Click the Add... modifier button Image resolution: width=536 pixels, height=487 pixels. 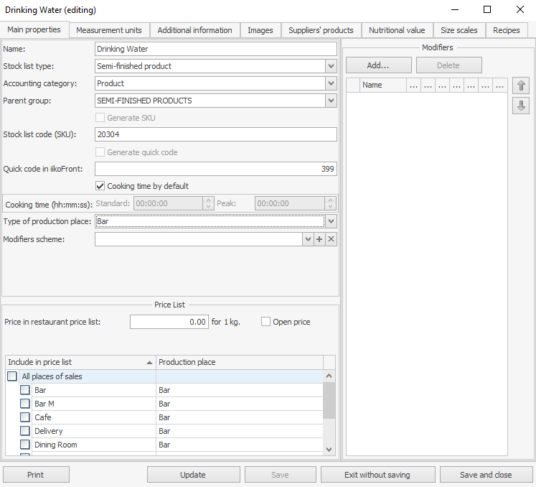(x=378, y=65)
